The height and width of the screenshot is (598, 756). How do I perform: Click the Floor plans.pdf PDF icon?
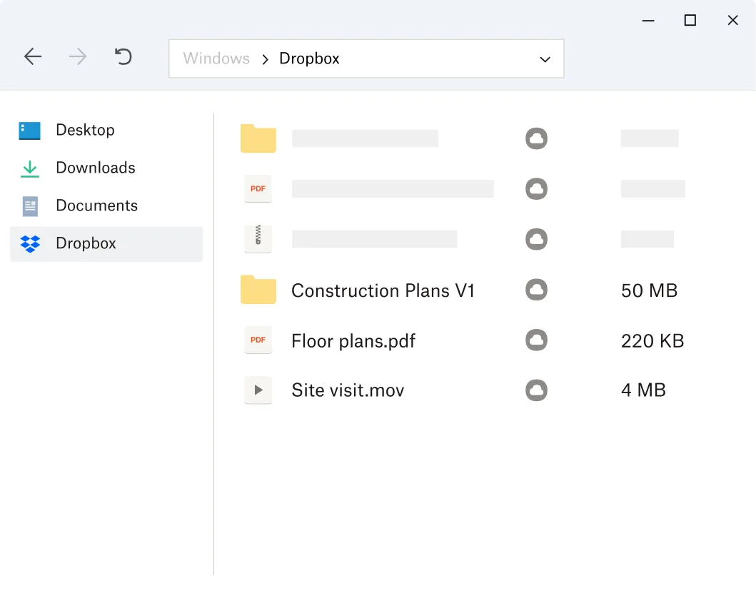(258, 340)
